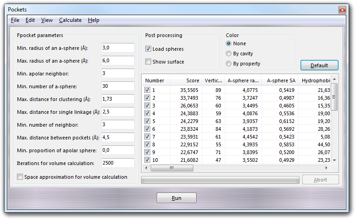Click the Min. radius of an a-sphere field
Image resolution: width=355 pixels, height=219 pixels.
click(118, 48)
